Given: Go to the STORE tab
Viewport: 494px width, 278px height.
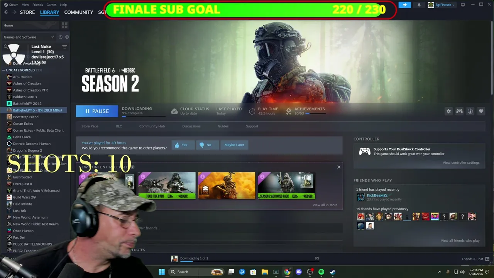Looking at the screenshot, I should click(x=27, y=12).
